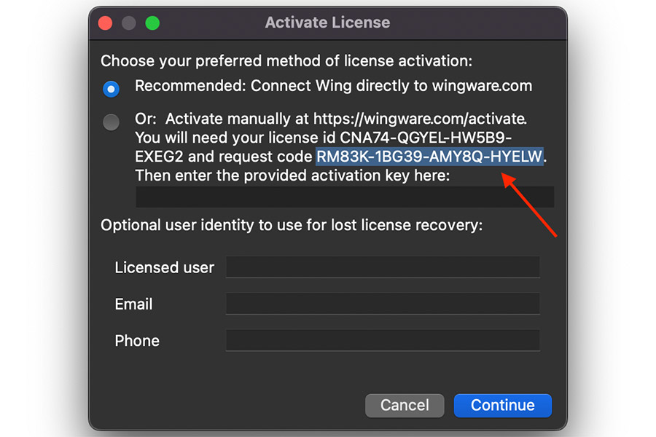656x437 pixels.
Task: Choose the manual activation option
Action: (x=111, y=122)
